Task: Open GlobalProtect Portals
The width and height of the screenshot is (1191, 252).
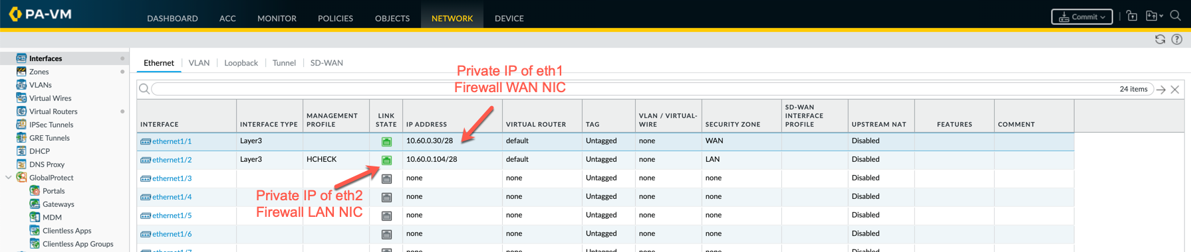Action: [53, 191]
